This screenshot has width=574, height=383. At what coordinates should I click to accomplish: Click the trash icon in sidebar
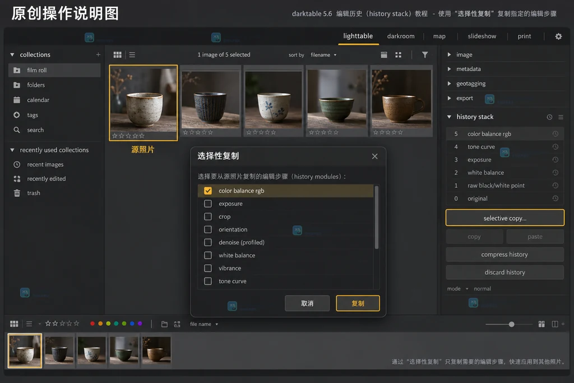coord(17,193)
